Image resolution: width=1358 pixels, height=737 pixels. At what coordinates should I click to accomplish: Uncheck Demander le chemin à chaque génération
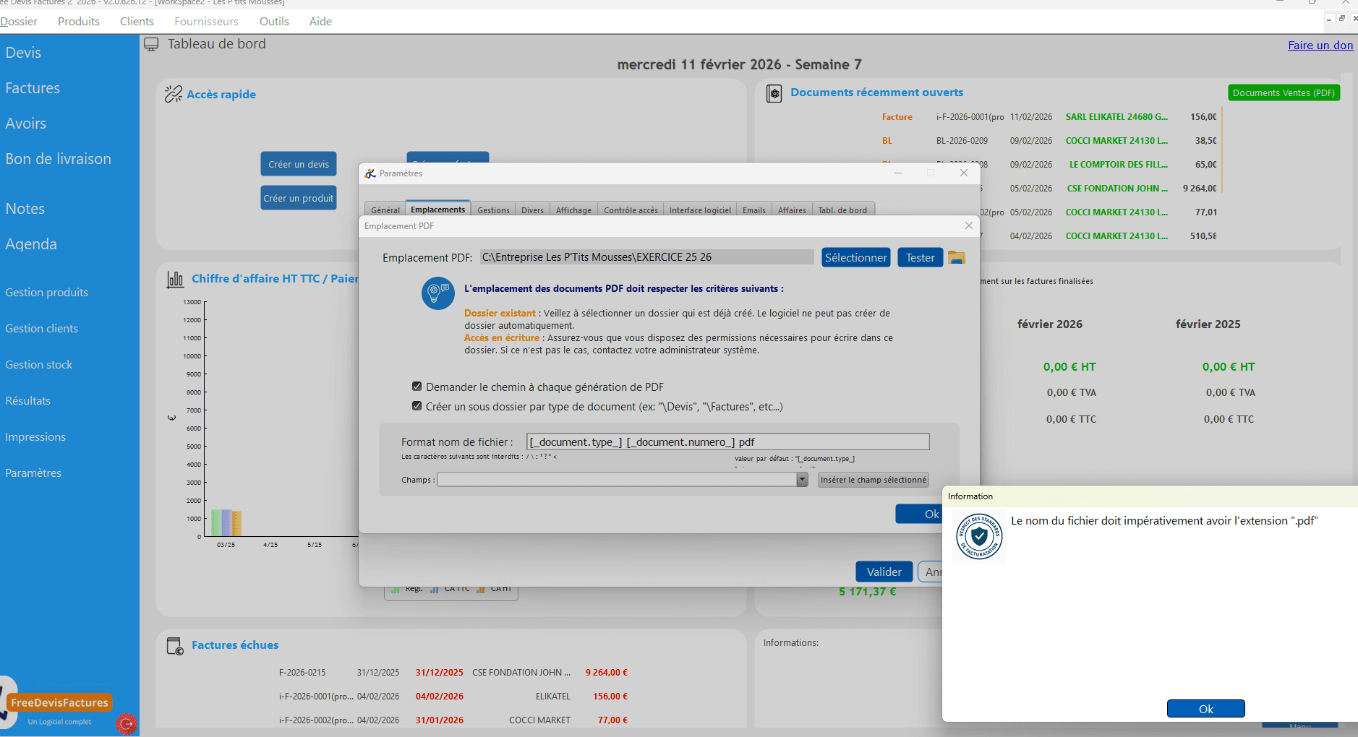[417, 387]
